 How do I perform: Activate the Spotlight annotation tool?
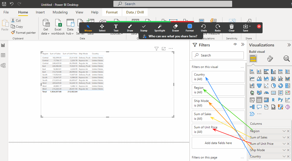(160, 28)
